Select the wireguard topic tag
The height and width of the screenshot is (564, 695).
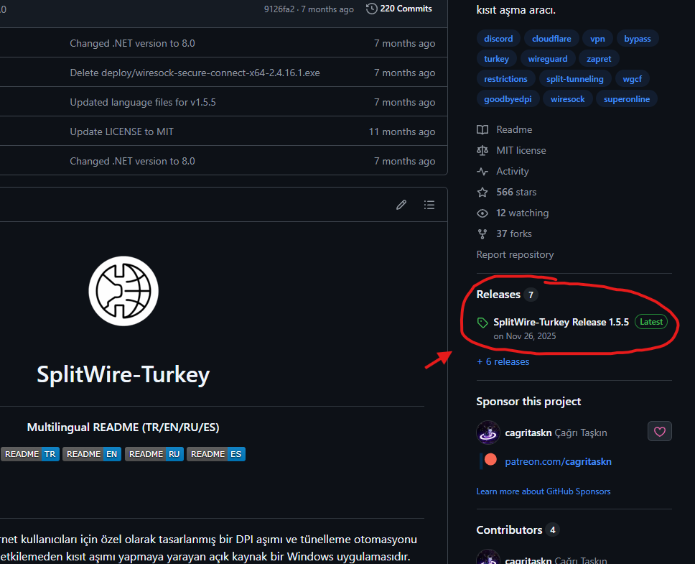tap(548, 59)
